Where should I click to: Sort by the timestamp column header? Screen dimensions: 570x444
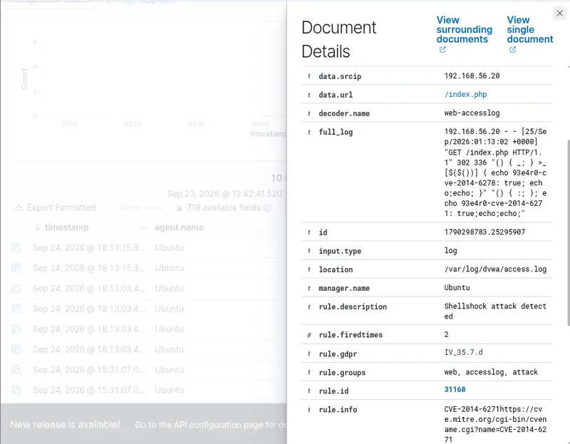[66, 227]
